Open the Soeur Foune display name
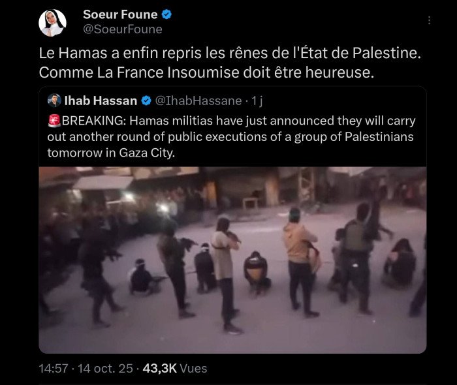The height and width of the screenshot is (385, 457). (x=120, y=14)
